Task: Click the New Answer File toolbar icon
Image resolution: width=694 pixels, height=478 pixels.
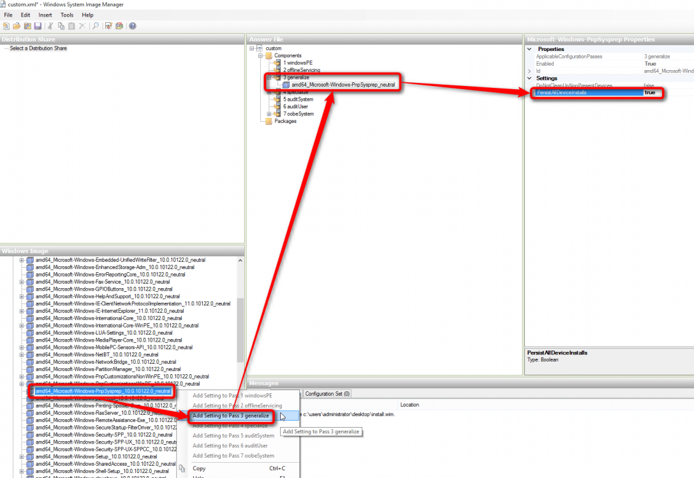Action: [x=6, y=26]
